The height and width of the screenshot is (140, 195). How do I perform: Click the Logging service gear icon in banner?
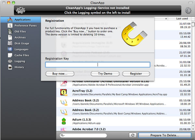[x=20, y=10]
